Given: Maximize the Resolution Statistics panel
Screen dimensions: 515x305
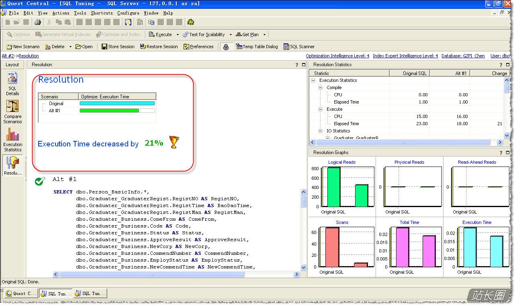Looking at the screenshot, I should click(508, 65).
